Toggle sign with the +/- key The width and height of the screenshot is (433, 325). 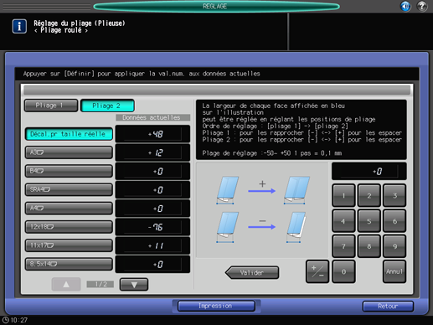coord(317,271)
